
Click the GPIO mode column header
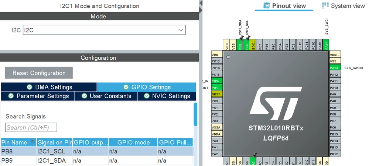click(133, 142)
